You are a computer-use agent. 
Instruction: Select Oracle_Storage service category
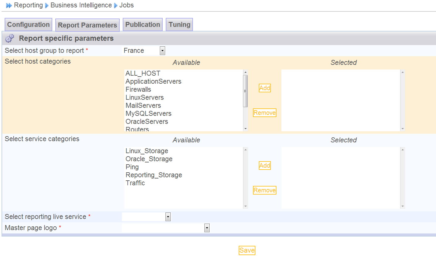[x=184, y=159]
